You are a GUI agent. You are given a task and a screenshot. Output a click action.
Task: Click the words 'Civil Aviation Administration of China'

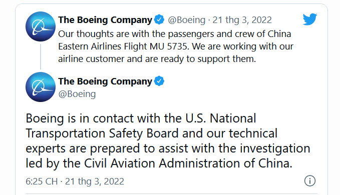tap(188, 163)
